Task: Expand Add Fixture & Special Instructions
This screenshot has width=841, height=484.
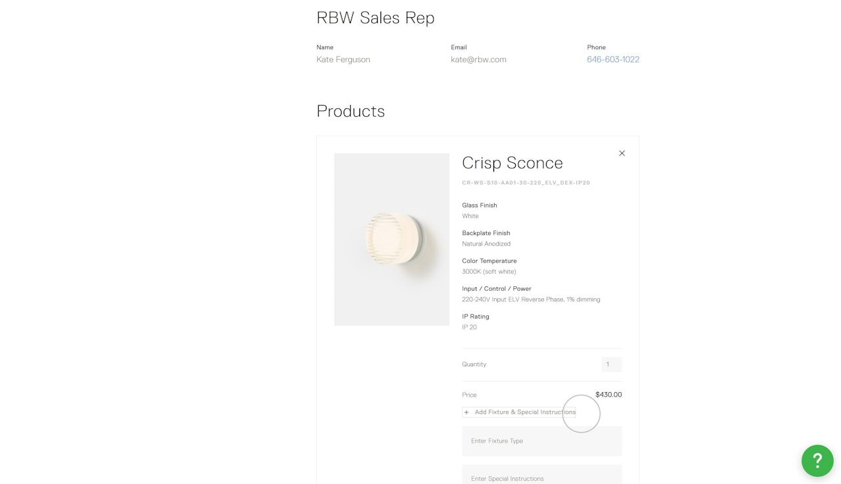Action: 519,412
